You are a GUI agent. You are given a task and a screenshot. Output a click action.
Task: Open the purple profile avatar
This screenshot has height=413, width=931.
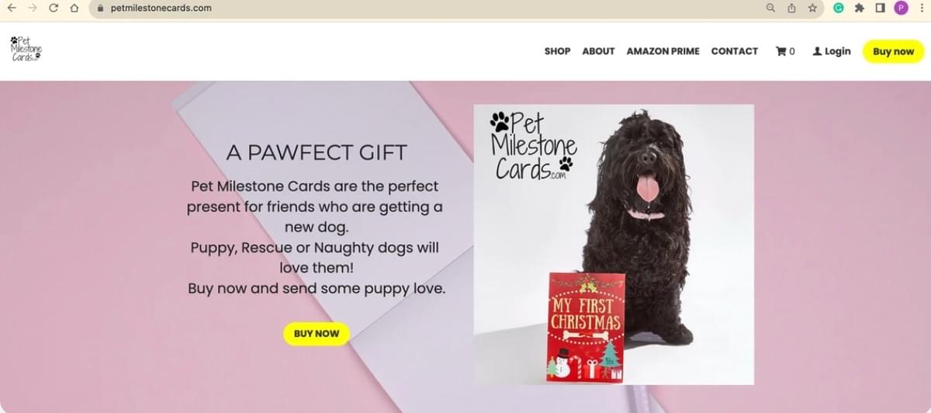[x=901, y=8]
